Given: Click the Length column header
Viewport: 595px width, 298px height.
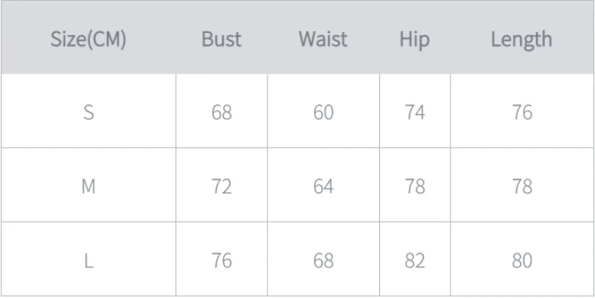Looking at the screenshot, I should 522,40.
